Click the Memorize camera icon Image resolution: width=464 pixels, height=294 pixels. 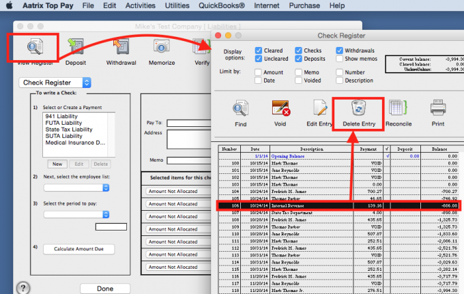pos(161,47)
